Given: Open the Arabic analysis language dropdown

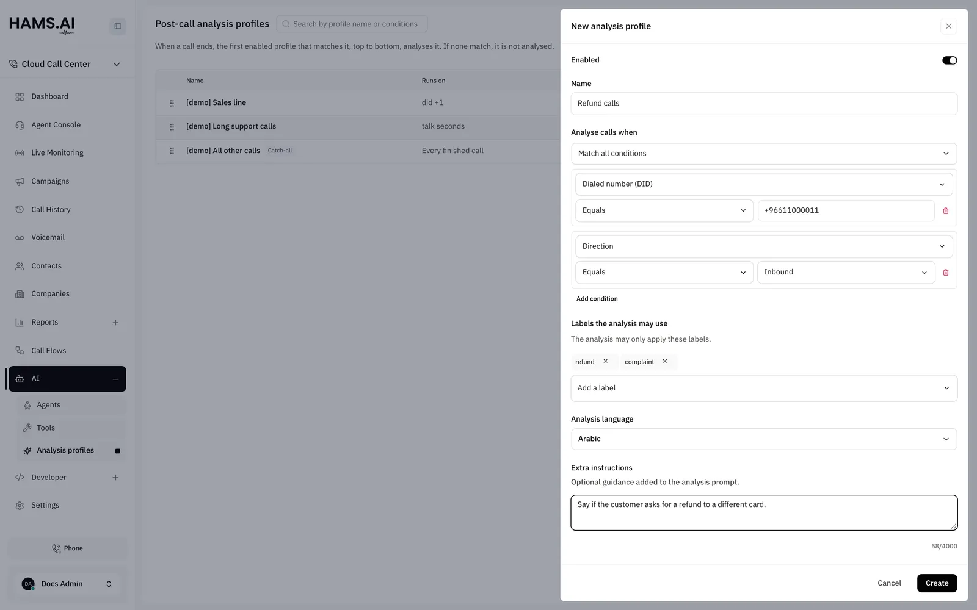Looking at the screenshot, I should point(764,439).
